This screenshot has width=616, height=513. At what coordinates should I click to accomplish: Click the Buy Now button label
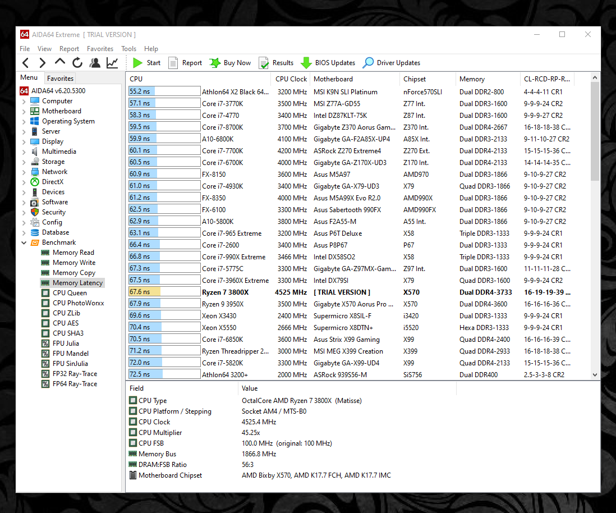(x=237, y=63)
